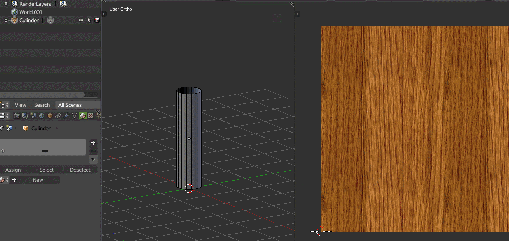This screenshot has width=509, height=241.
Task: Open the View menu in the outliner header
Action: click(20, 105)
